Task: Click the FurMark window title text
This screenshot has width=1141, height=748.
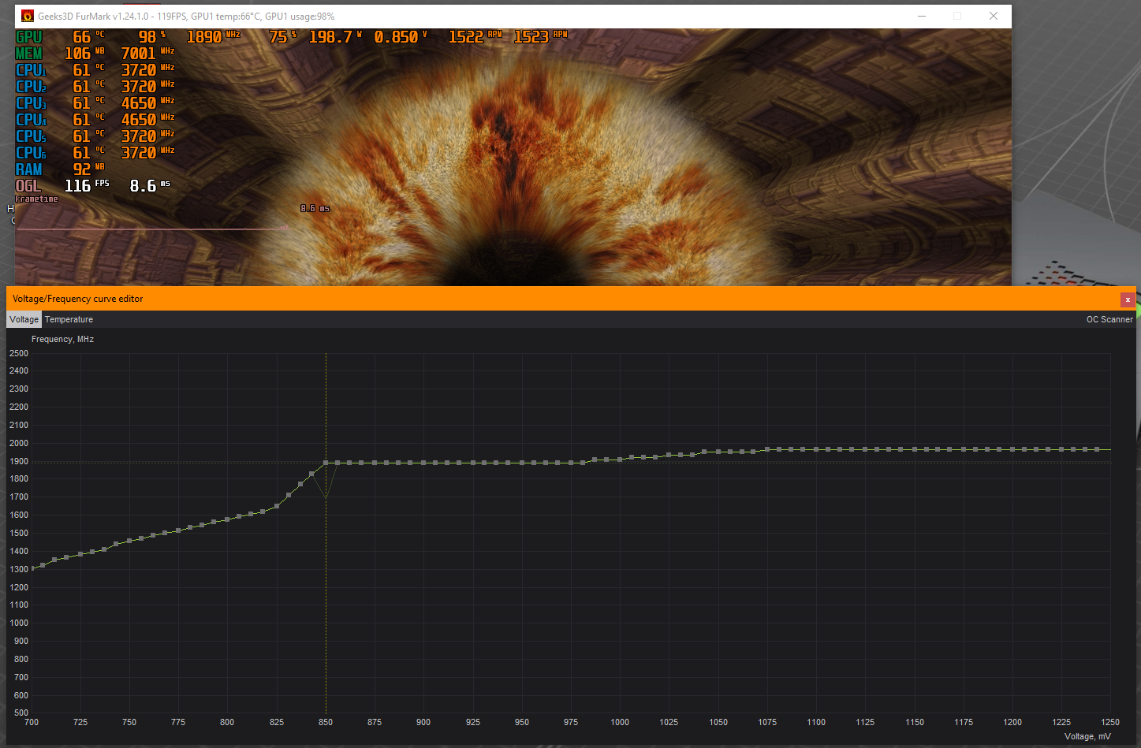Action: [x=186, y=16]
